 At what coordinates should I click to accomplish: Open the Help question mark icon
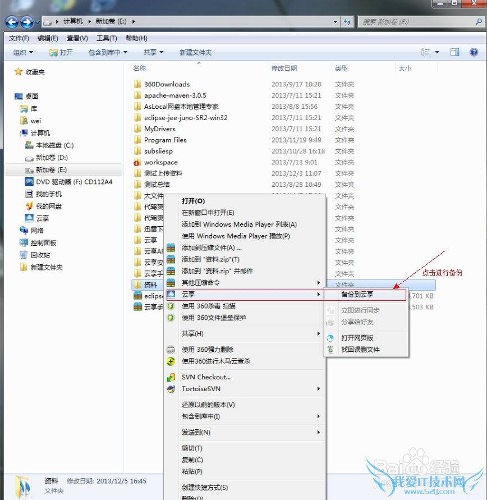point(474,52)
